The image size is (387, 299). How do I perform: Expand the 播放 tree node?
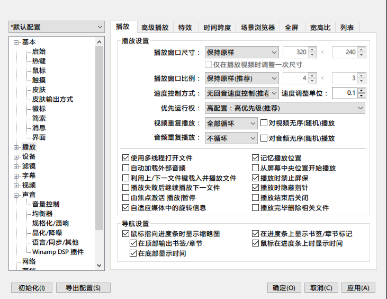16,147
